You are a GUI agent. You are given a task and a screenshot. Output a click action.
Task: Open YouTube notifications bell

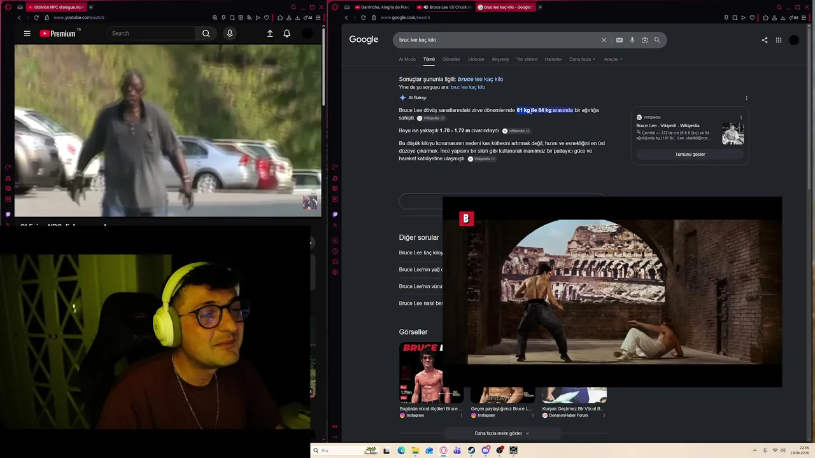(287, 34)
